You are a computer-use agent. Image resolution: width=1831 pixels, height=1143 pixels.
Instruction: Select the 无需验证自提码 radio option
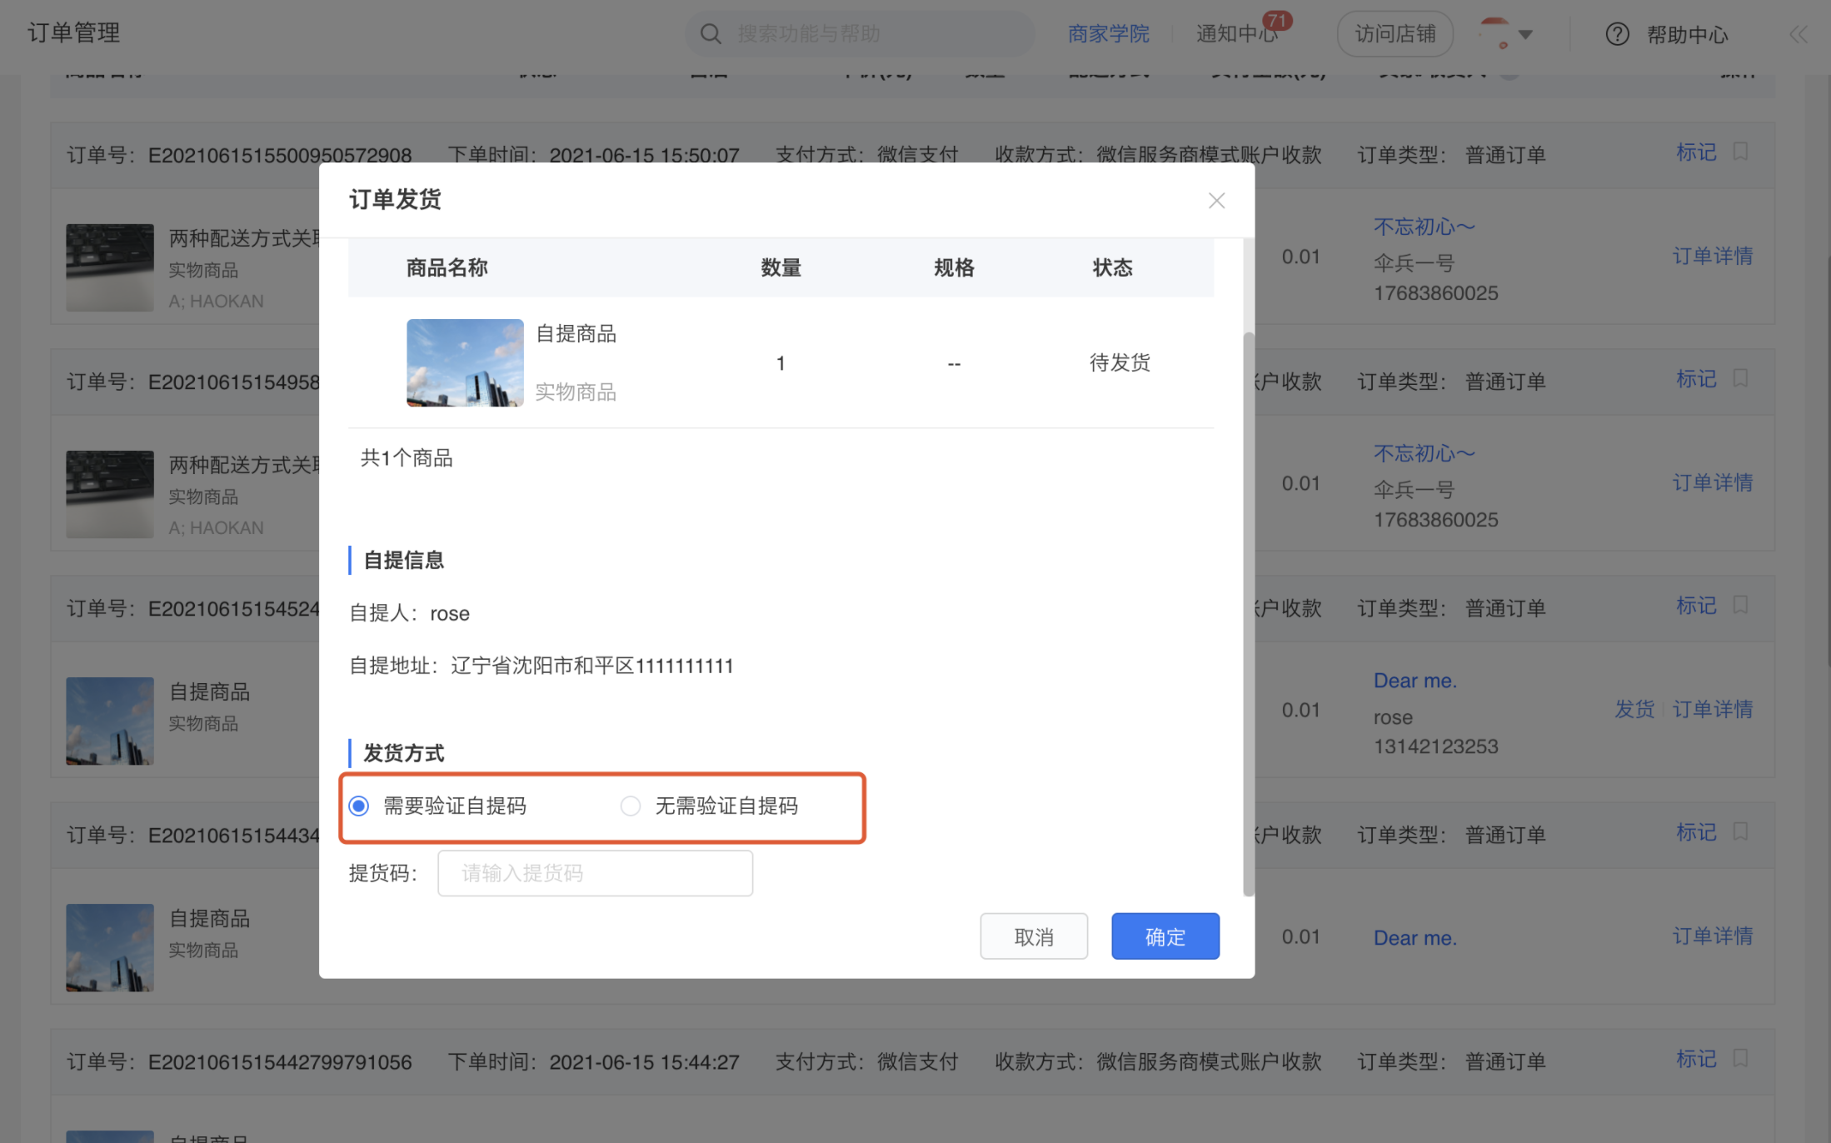631,806
